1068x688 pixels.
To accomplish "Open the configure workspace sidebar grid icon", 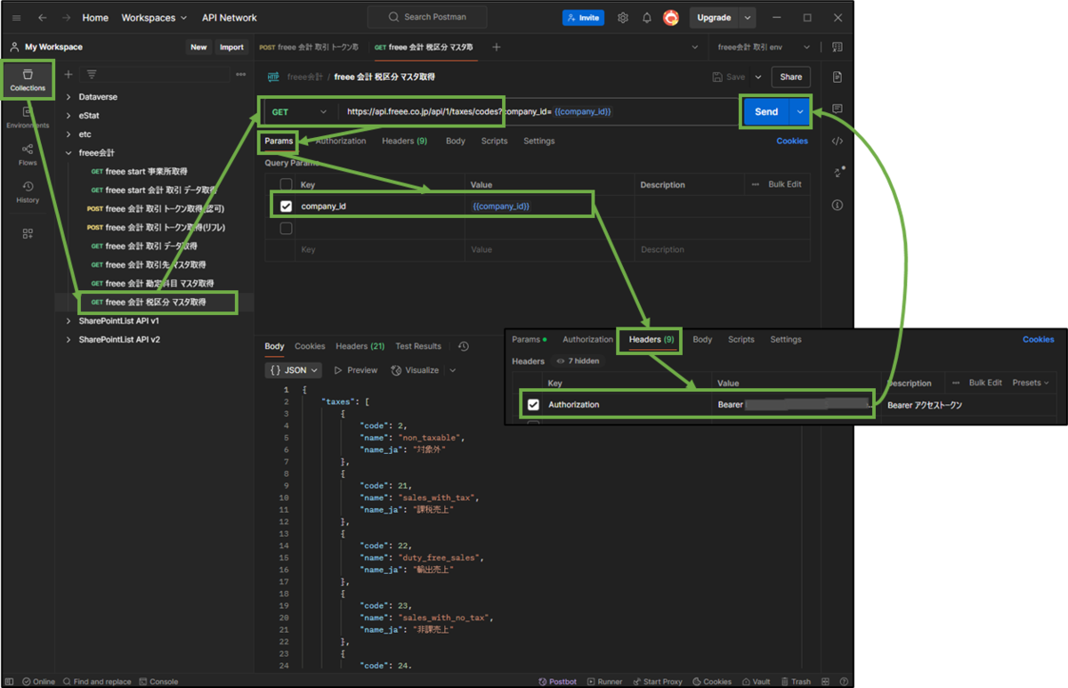I will 28,233.
